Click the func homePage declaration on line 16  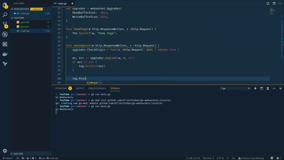coord(110,29)
